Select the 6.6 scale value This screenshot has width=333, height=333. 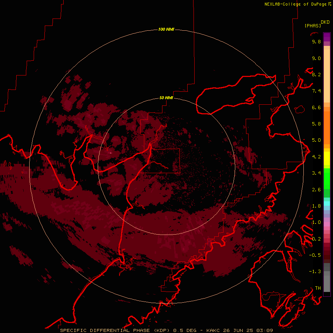point(316,107)
